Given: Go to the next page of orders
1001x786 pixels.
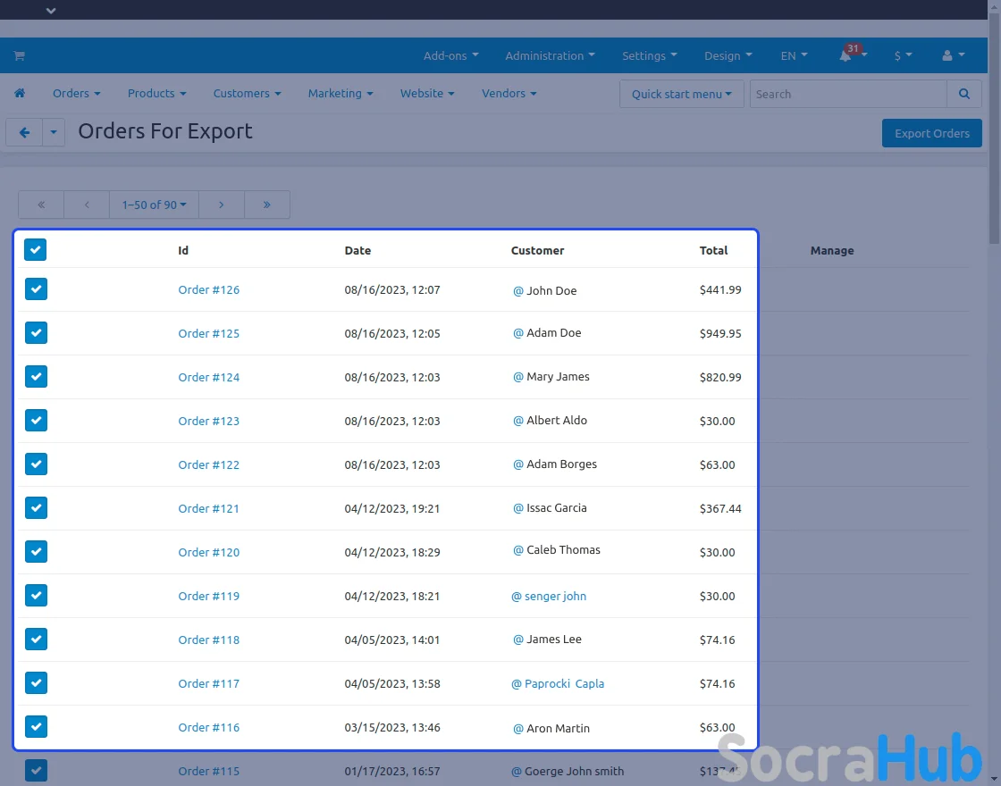Looking at the screenshot, I should (222, 205).
